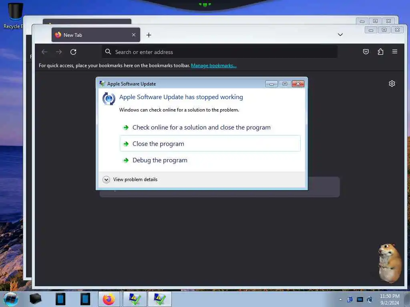Open the Firefox extensions puzzle icon
Screen dimensions: 410x307
pos(380,52)
